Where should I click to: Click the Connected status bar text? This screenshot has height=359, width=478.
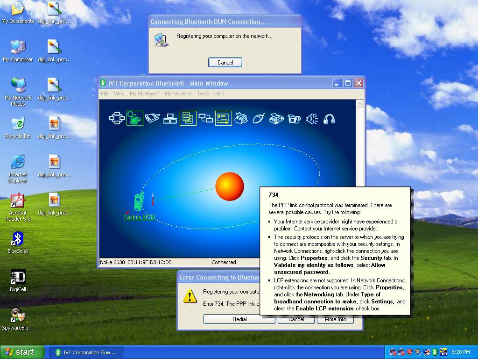[225, 262]
